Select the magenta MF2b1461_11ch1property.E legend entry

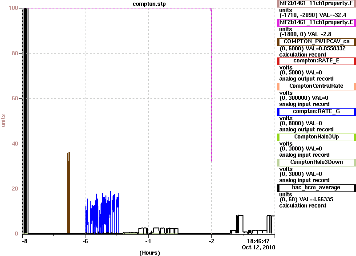[316, 23]
